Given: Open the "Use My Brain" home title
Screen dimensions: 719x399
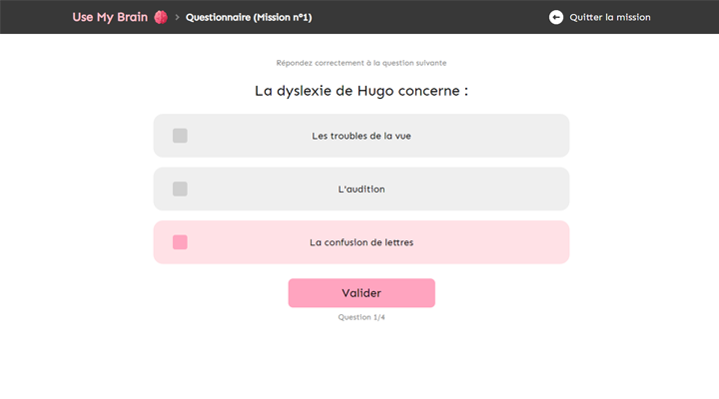Looking at the screenshot, I should pos(110,17).
